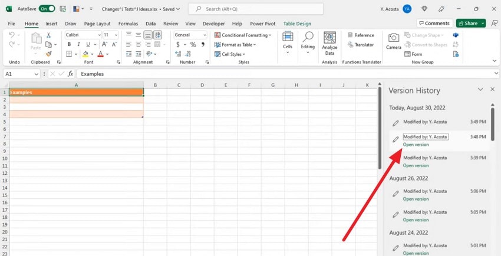
Task: Click Center alignment icon
Action: point(139,44)
